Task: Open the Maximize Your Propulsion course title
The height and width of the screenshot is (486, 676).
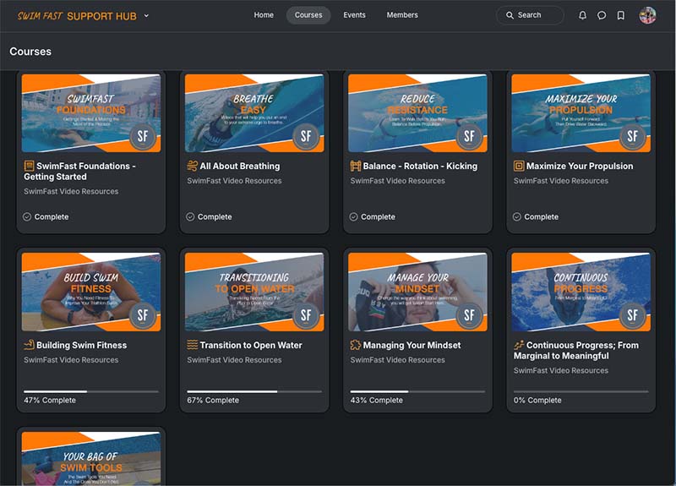Action: click(x=580, y=166)
